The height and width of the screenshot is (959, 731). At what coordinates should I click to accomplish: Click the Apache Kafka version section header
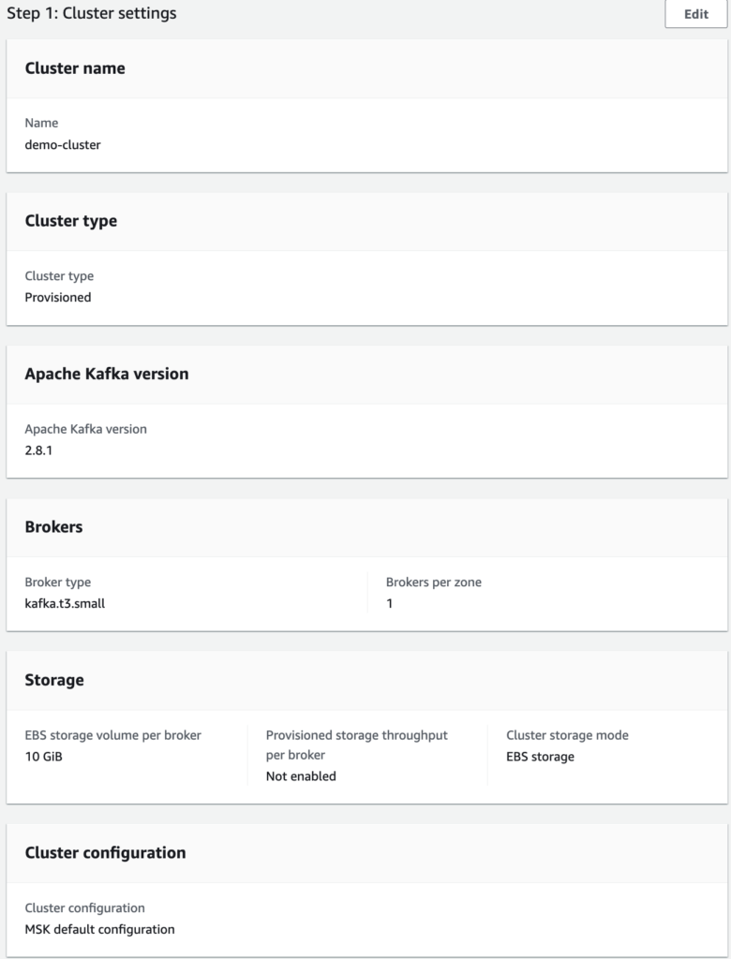pyautogui.click(x=107, y=374)
